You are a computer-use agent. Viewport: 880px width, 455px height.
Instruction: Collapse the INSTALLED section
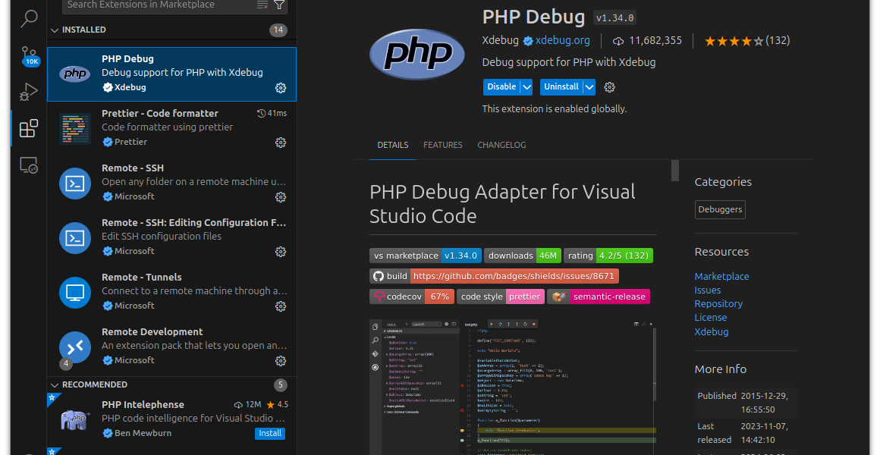[x=55, y=30]
